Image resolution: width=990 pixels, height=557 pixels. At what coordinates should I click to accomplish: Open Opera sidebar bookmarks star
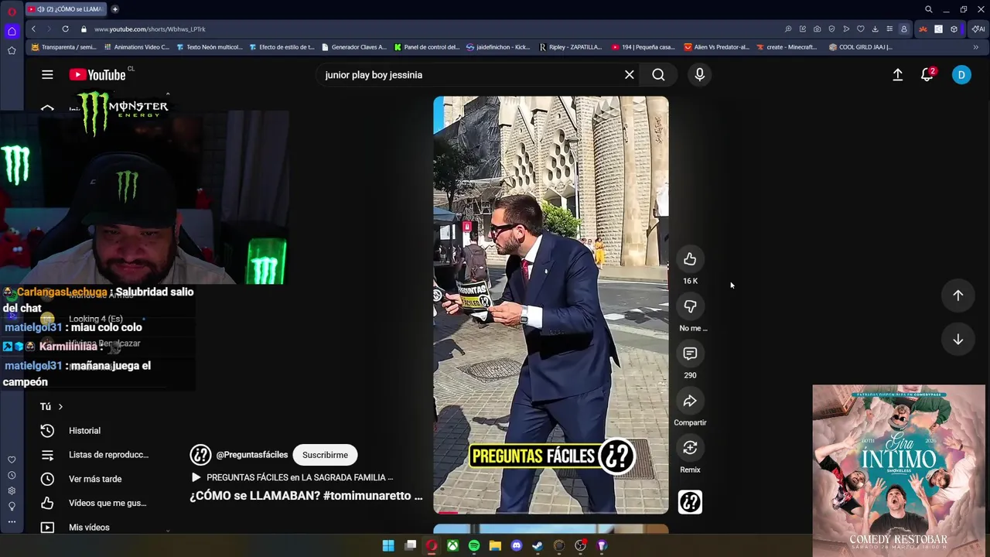coord(12,50)
